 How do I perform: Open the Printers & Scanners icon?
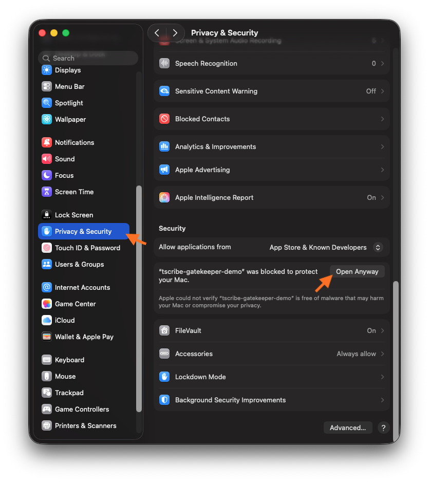click(x=47, y=425)
